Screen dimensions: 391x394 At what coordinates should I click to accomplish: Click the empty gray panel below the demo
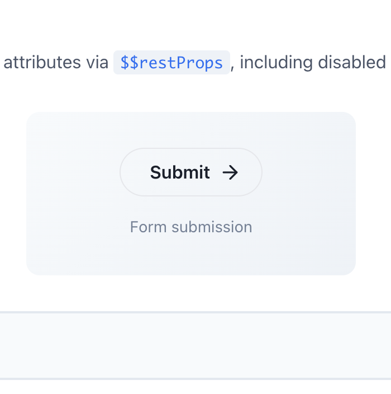195,345
